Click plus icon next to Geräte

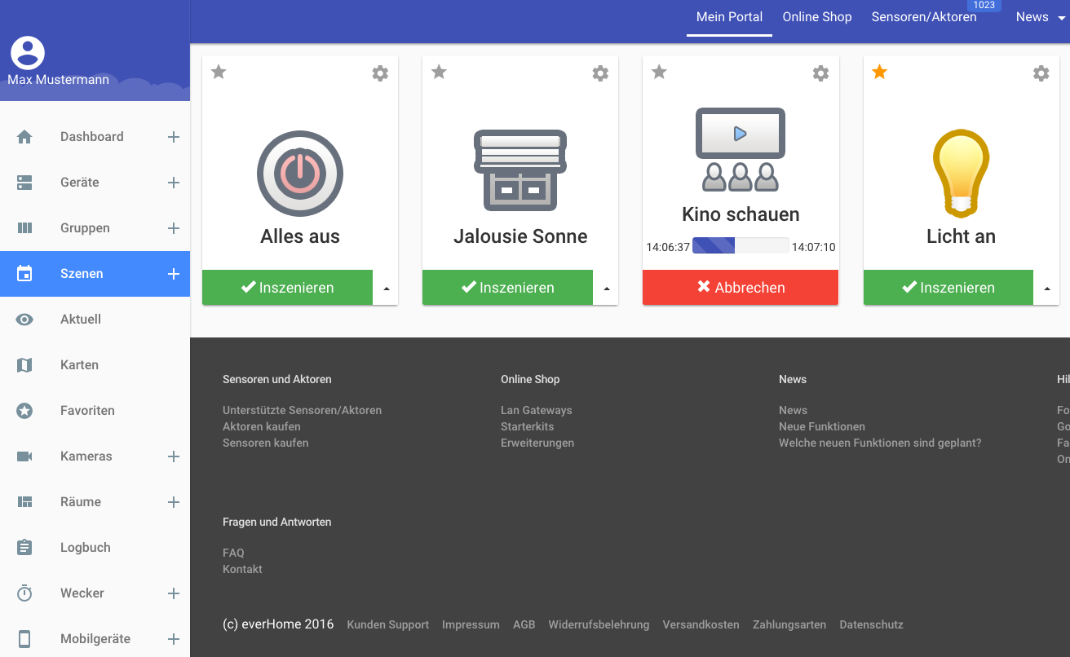click(173, 183)
